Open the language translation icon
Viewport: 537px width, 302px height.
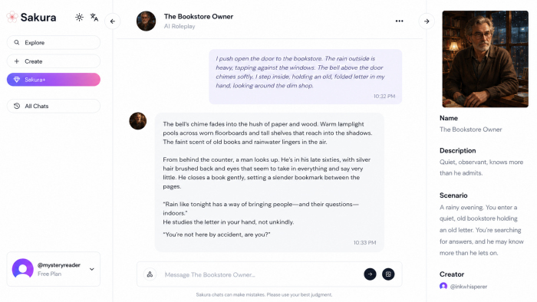pyautogui.click(x=94, y=18)
